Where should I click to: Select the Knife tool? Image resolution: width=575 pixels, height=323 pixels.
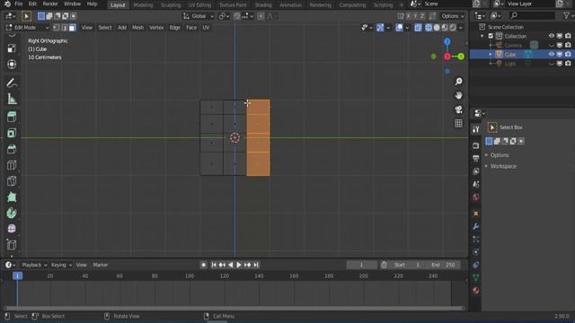[x=12, y=181]
